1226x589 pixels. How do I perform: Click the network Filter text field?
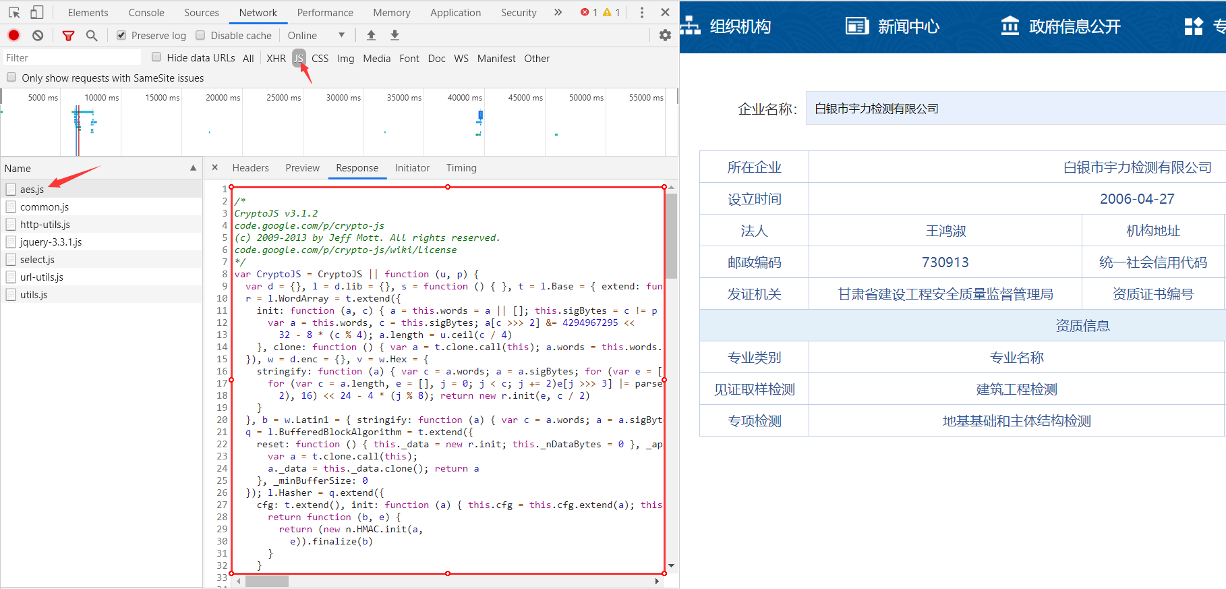pos(71,58)
